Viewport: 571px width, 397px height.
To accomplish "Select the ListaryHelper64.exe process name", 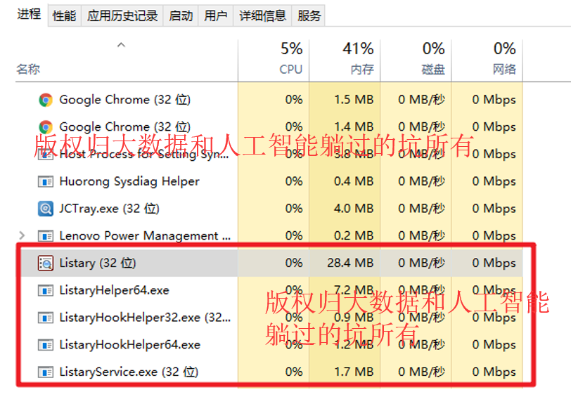I will pos(115,290).
